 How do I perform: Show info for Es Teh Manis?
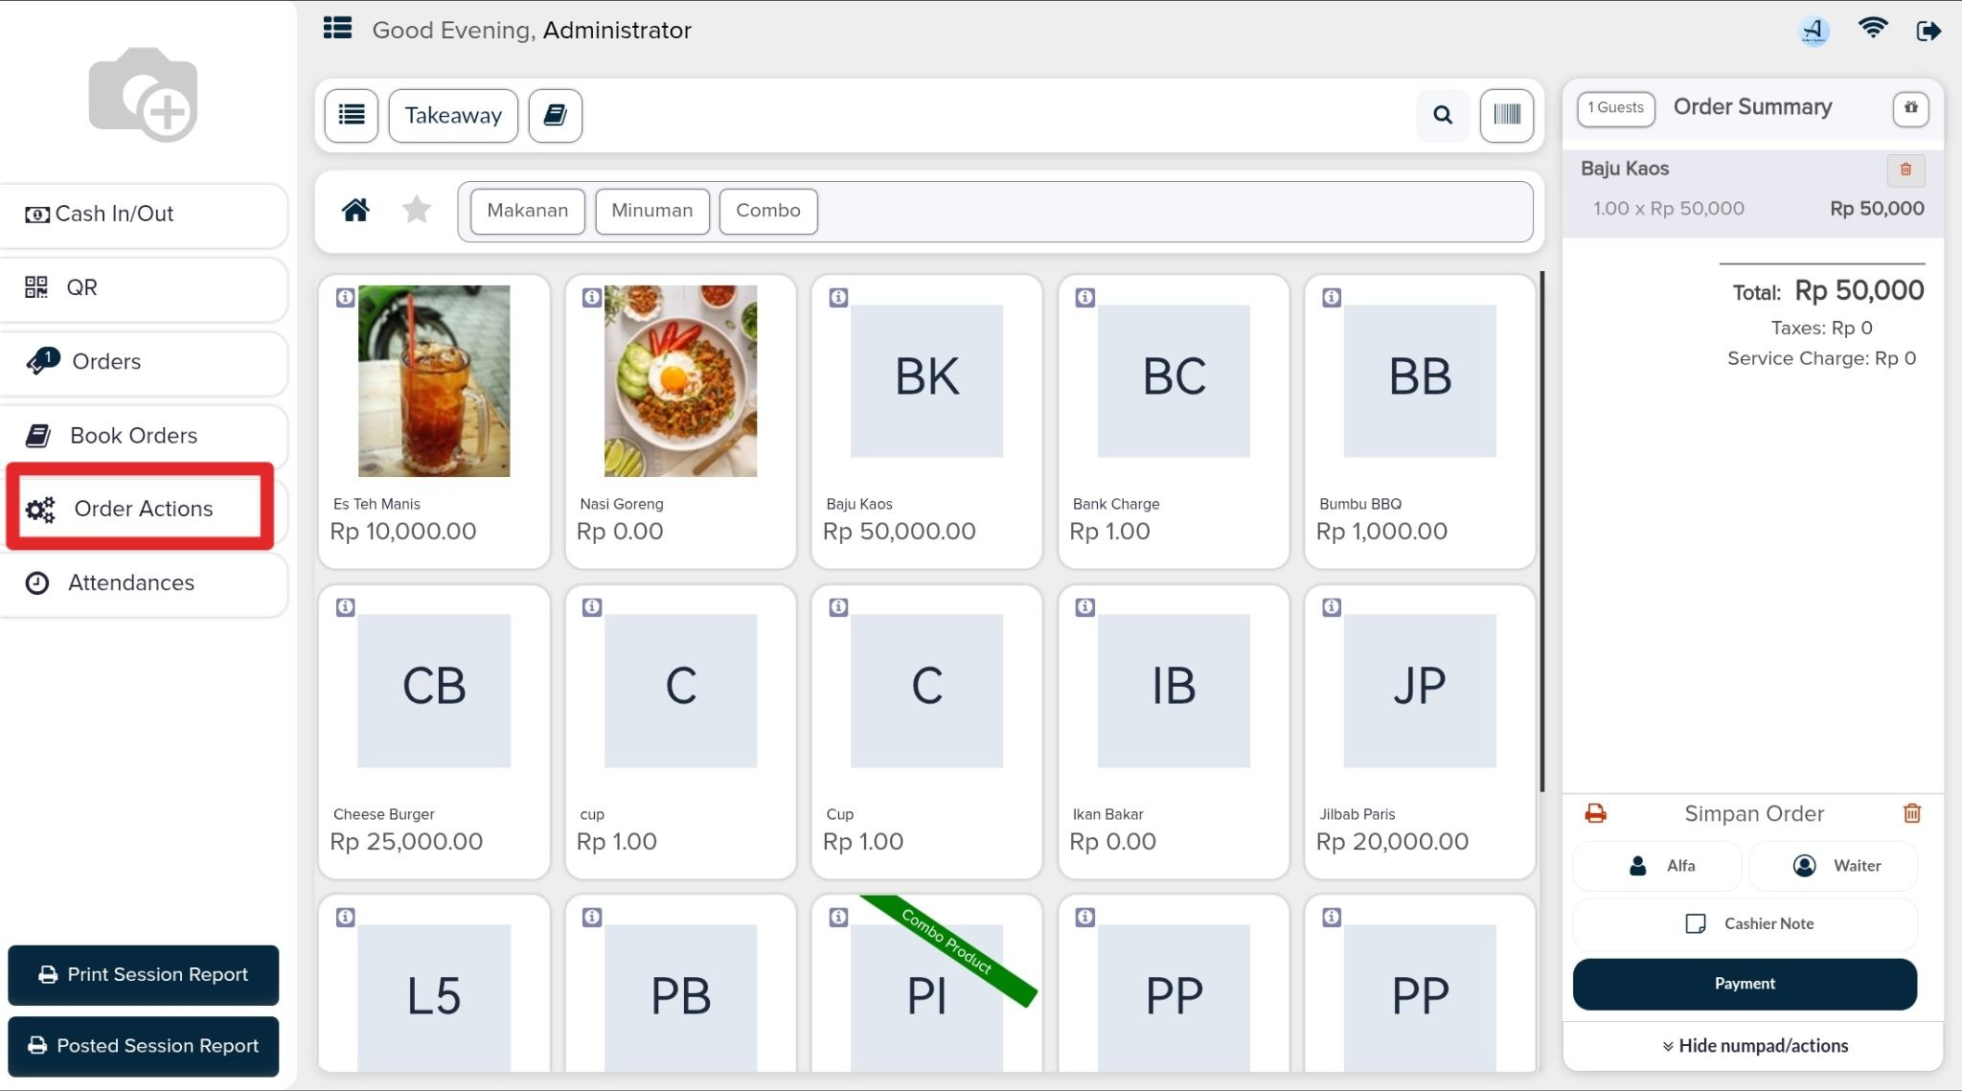[345, 298]
